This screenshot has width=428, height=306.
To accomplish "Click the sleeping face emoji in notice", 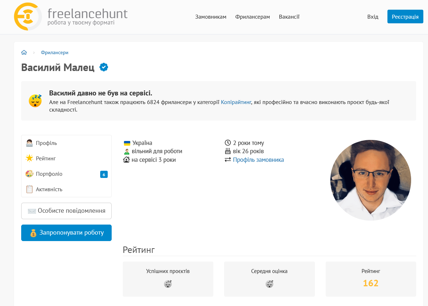I will click(x=36, y=101).
